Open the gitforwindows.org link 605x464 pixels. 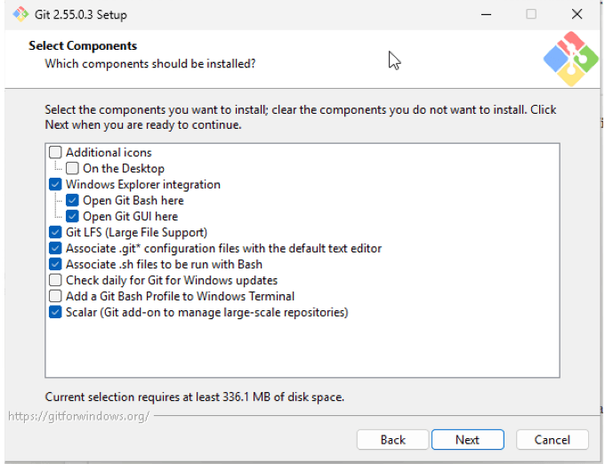(x=78, y=416)
